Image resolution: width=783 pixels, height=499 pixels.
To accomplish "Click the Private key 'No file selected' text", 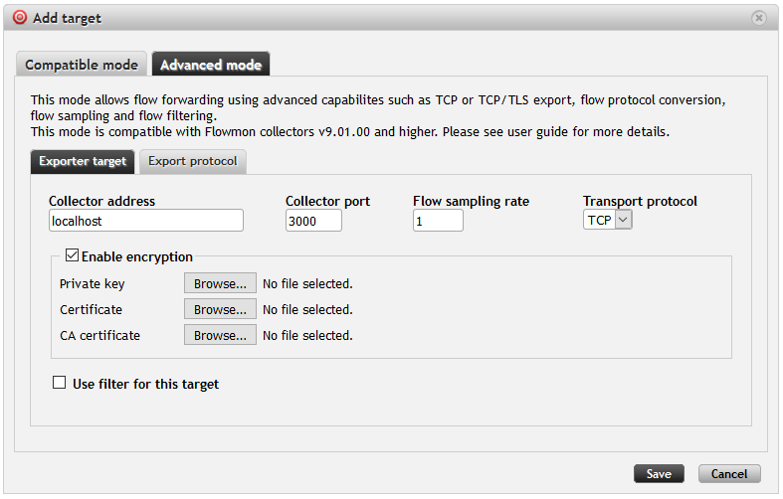I will (x=307, y=284).
